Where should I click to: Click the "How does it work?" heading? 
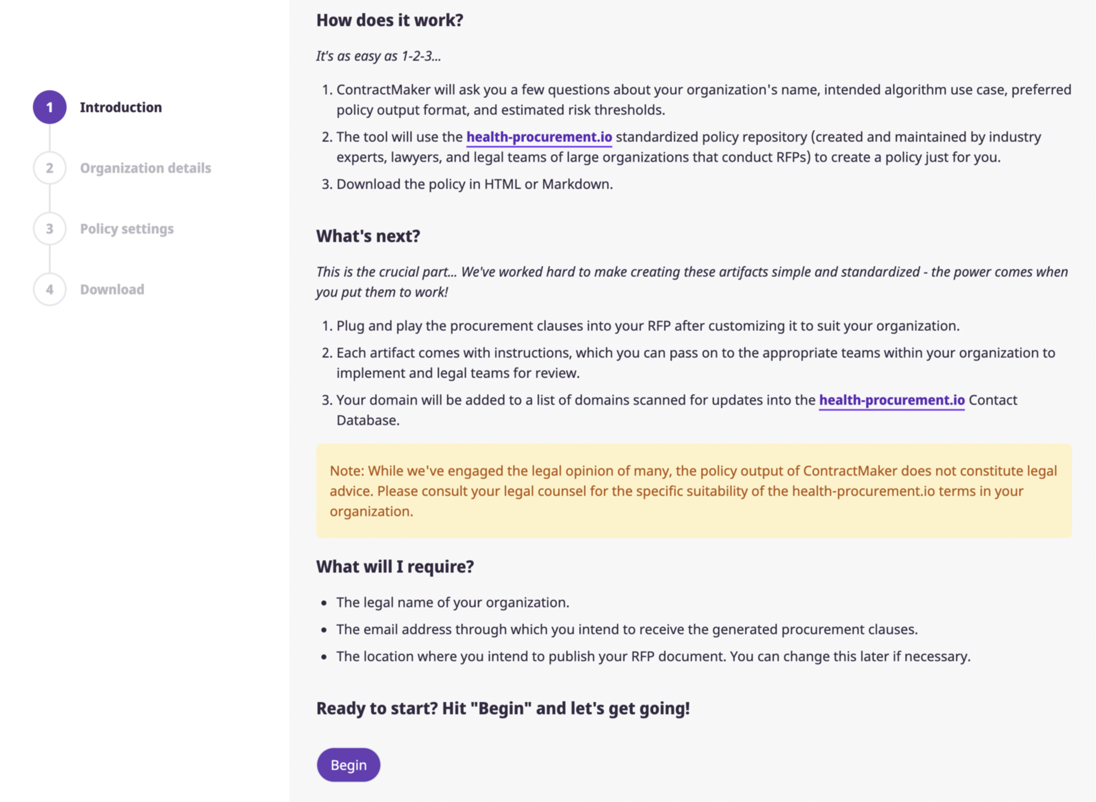point(390,20)
